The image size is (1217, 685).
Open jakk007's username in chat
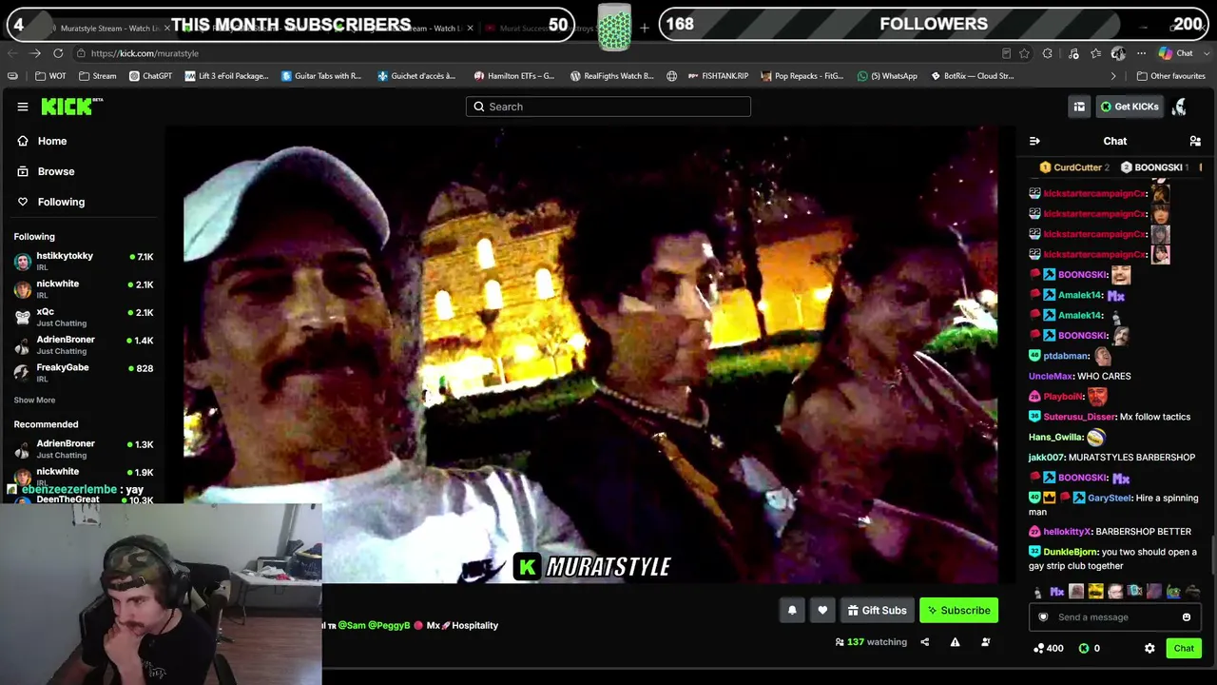[x=1046, y=458]
